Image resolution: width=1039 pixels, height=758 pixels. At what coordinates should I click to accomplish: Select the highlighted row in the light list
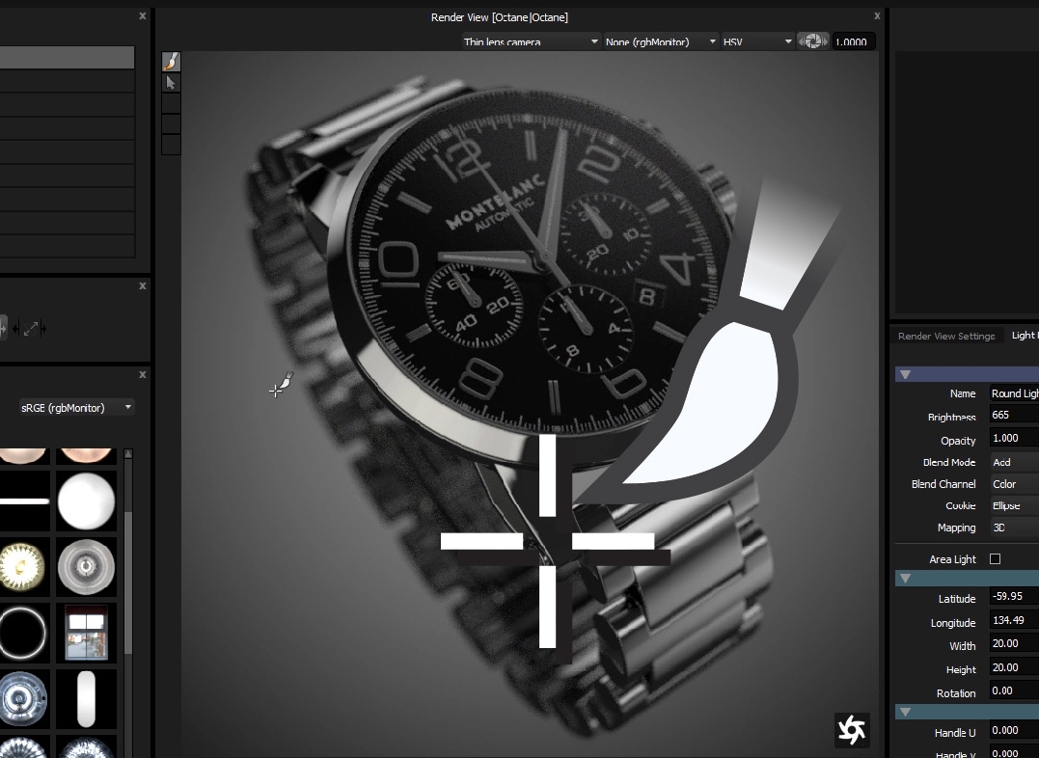tap(67, 57)
